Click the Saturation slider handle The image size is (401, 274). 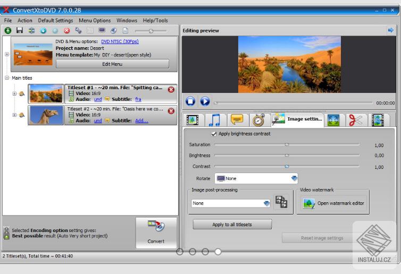(287, 145)
